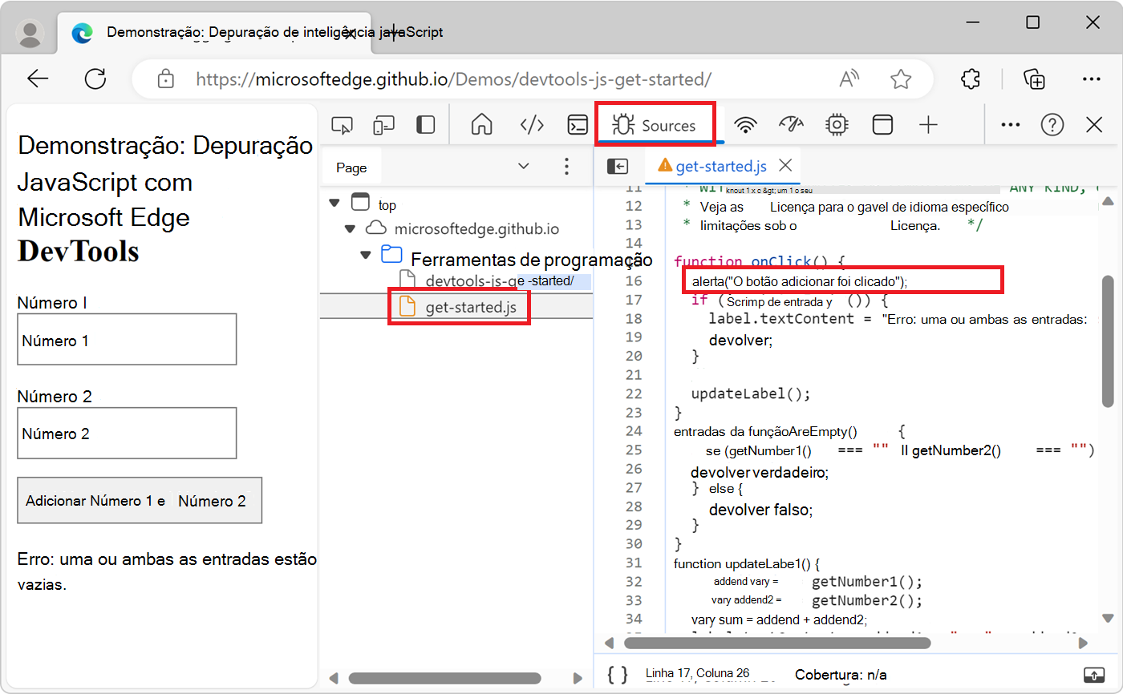Select the Page tab in the navigator

(x=351, y=167)
